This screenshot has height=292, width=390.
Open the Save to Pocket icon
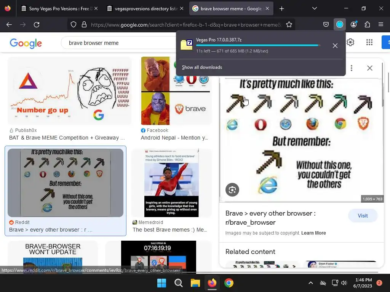pos(326,25)
